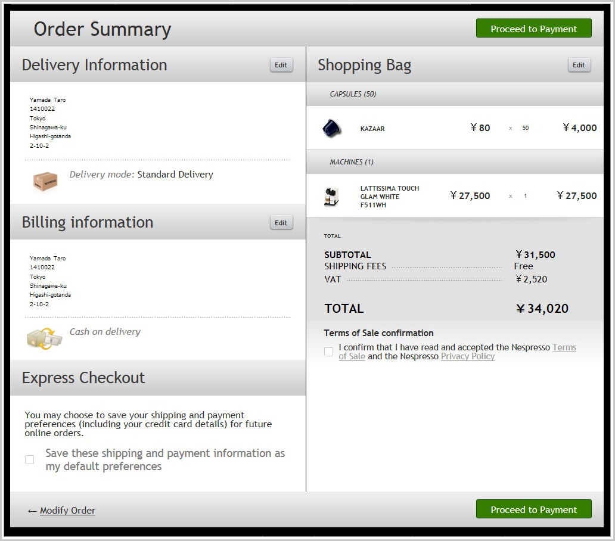
Task: Click the Cash on delivery label
Action: coord(105,332)
